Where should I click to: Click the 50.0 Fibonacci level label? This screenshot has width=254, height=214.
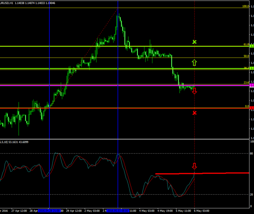coord(246,56)
